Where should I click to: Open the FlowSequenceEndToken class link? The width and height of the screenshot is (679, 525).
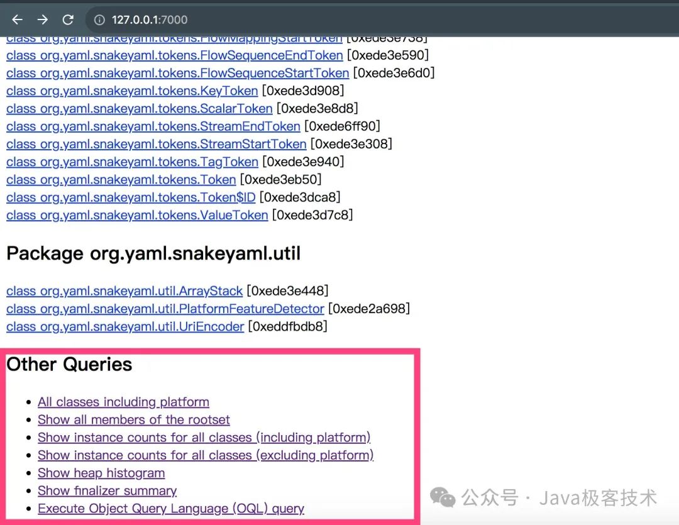click(175, 55)
